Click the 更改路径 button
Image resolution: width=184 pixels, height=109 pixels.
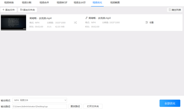point(75,106)
